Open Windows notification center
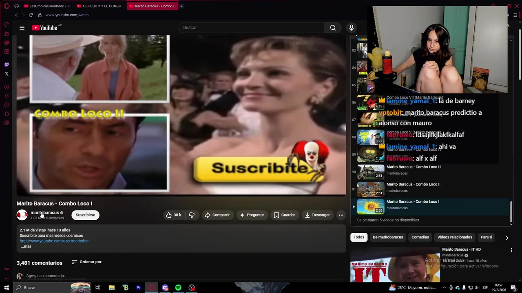 point(513,288)
